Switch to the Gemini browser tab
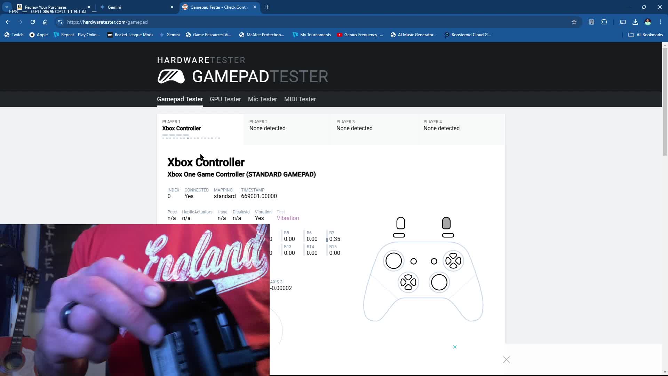 coord(136,7)
